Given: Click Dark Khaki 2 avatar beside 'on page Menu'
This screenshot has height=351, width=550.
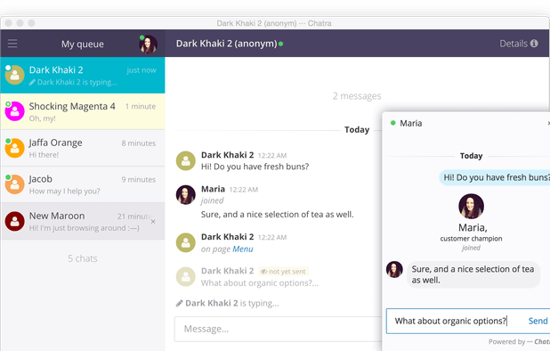Looking at the screenshot, I should [x=185, y=242].
